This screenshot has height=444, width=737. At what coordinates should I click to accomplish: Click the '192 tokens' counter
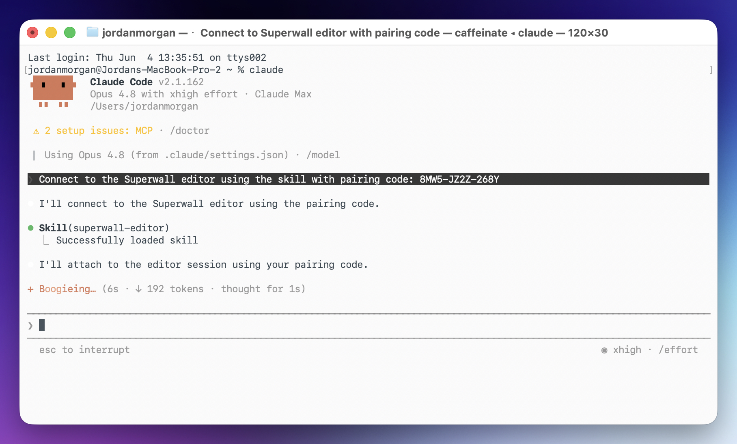175,289
